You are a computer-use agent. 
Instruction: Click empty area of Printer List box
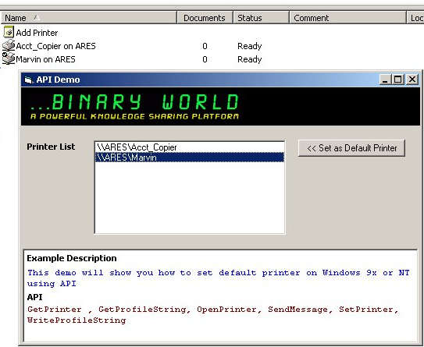point(190,197)
